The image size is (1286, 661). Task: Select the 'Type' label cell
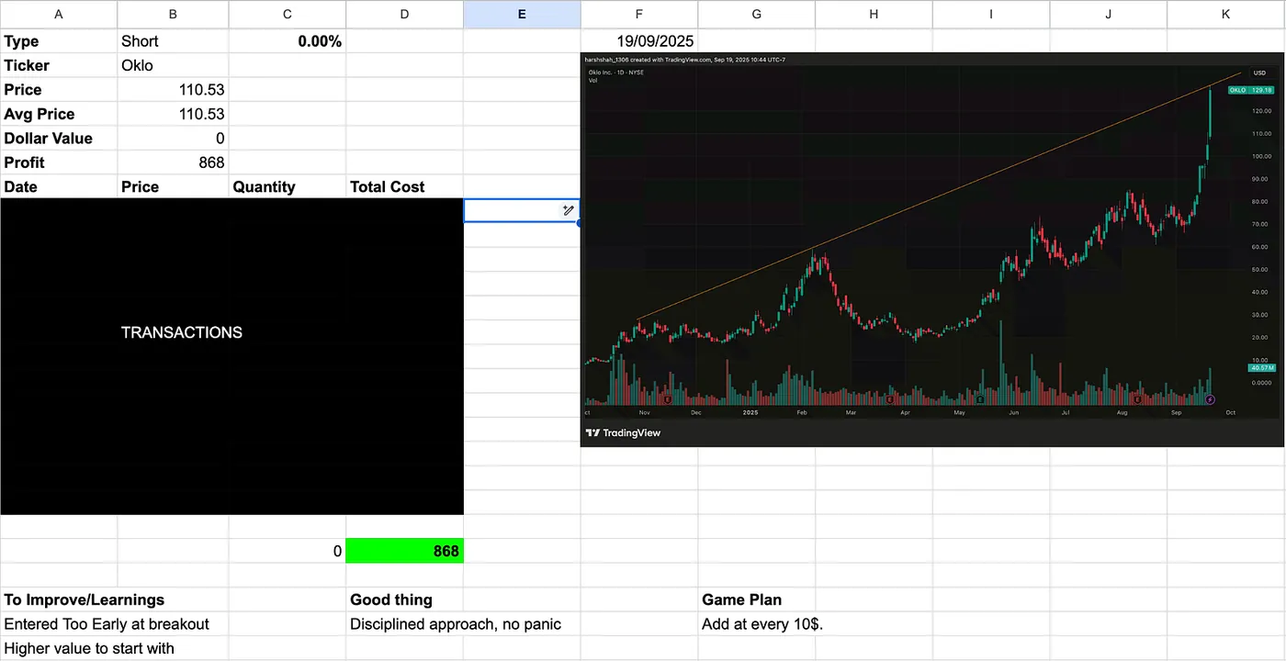59,41
